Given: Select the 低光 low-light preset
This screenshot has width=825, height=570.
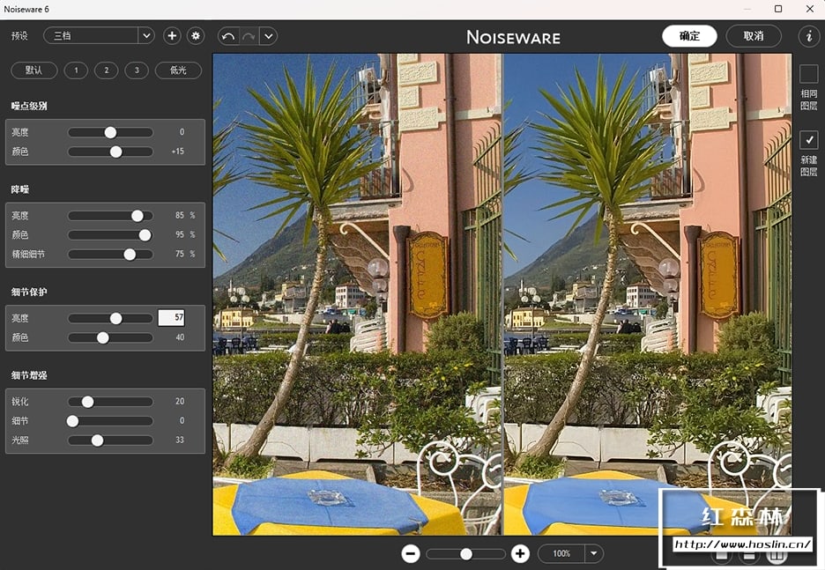Looking at the screenshot, I should [178, 70].
